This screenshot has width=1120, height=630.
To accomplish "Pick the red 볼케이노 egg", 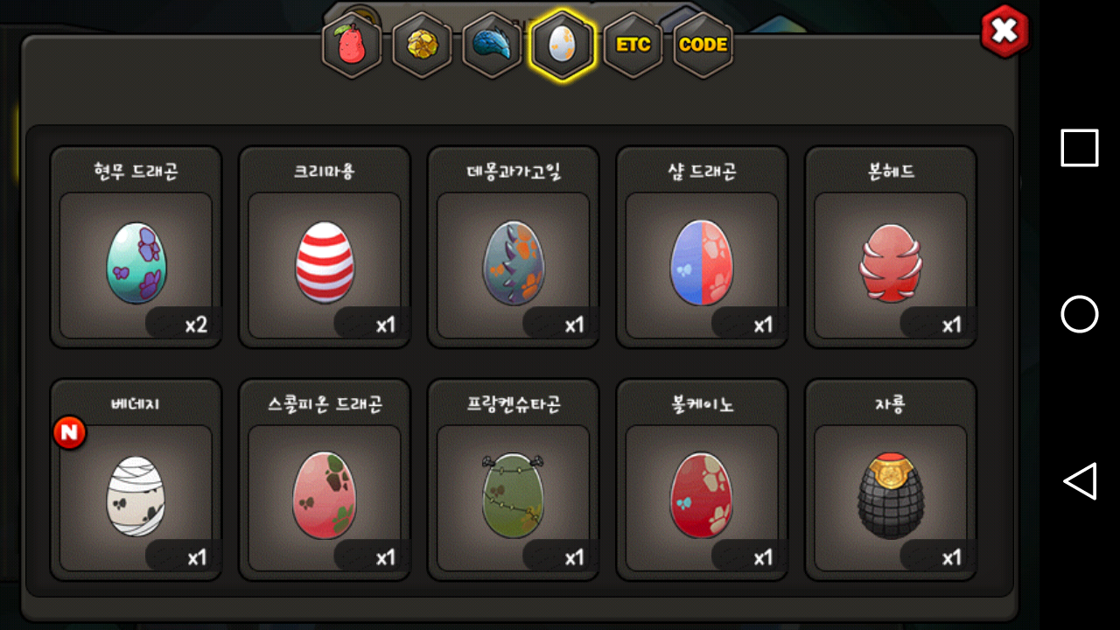I will point(703,480).
